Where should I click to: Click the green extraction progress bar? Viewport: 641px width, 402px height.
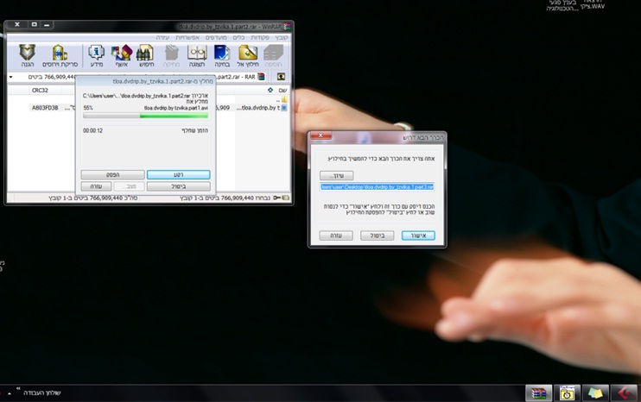(145, 116)
